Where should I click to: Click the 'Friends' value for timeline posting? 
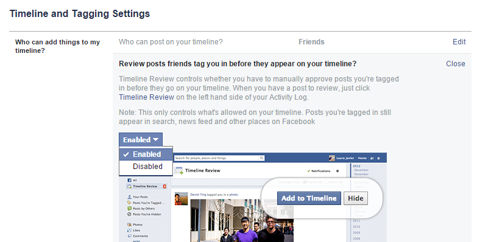(311, 42)
